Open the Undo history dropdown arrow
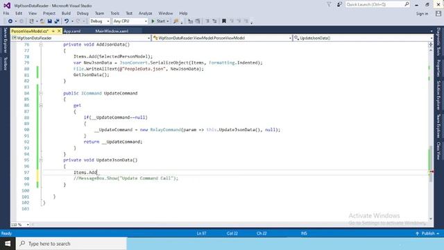444x250 pixels. pyautogui.click(x=72, y=22)
